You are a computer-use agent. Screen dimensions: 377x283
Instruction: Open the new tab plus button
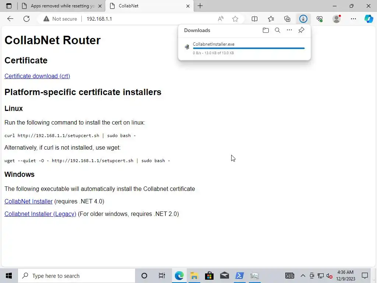coord(200,6)
